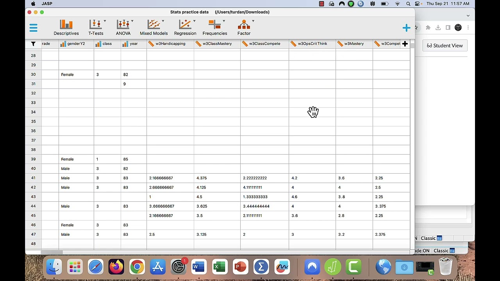Open NordVPN from the Dock
Image resolution: width=500 pixels, height=281 pixels.
[x=312, y=267]
